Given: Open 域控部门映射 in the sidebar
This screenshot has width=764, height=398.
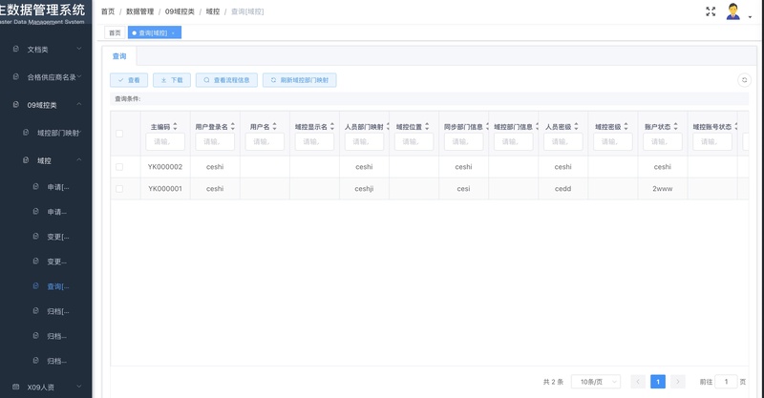Looking at the screenshot, I should [58, 133].
